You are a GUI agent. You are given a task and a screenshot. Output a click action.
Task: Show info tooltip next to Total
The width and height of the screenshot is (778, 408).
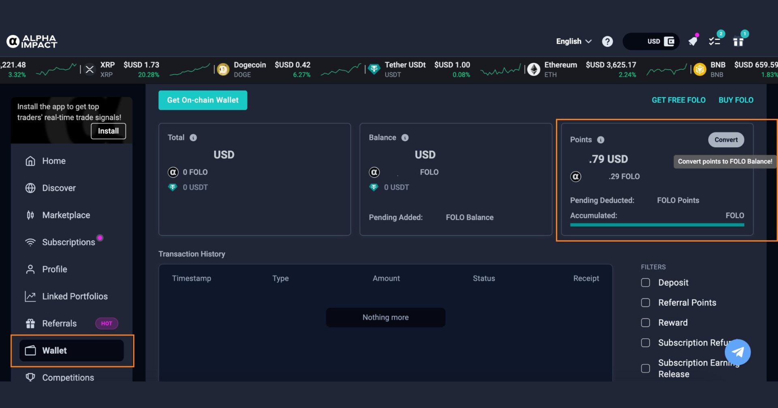193,138
